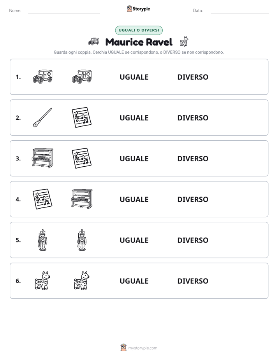This screenshot has width=278, height=359.
Task: Click the piano picture in row 4
Action: (x=82, y=199)
